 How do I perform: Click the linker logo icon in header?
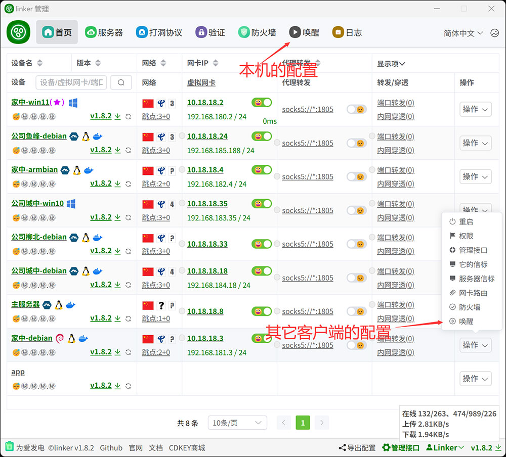19,32
